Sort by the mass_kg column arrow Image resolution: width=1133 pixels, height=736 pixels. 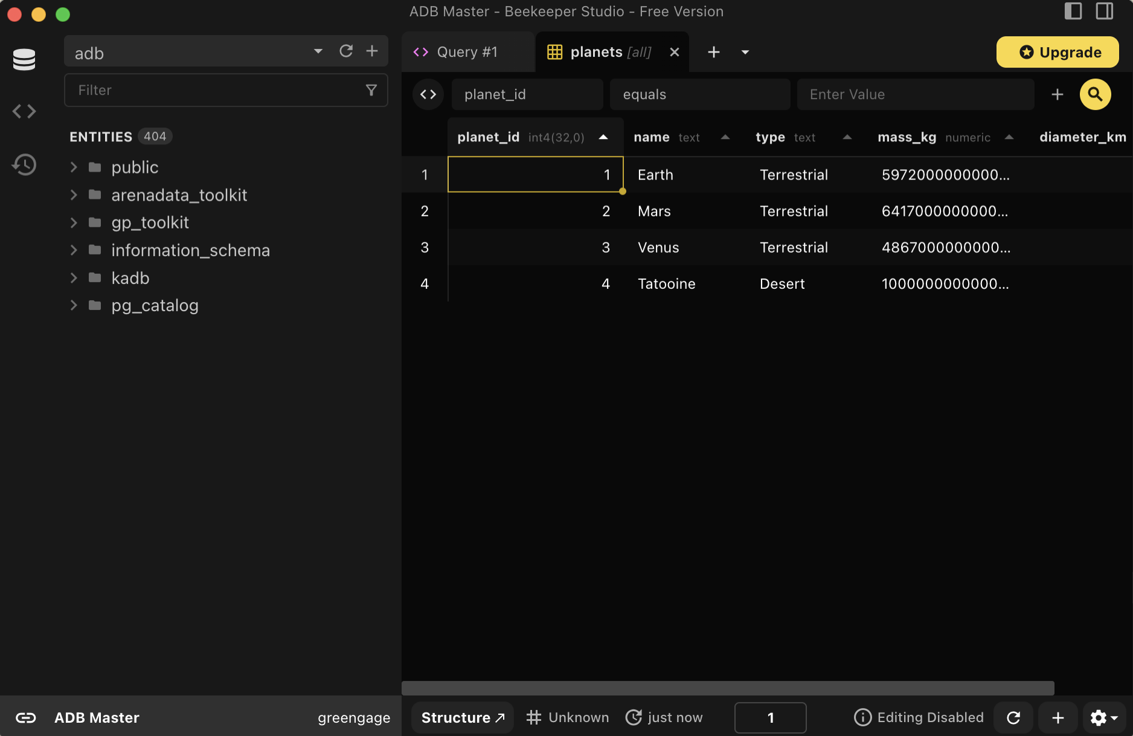pos(1009,137)
